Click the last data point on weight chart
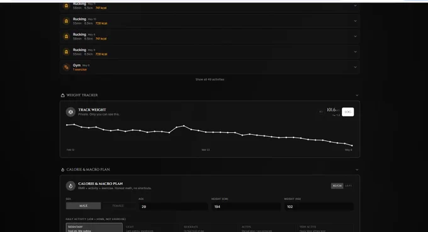The image size is (428, 232). pyautogui.click(x=352, y=146)
